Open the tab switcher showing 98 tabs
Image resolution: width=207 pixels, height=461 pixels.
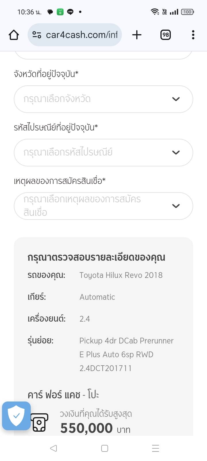coord(165,35)
